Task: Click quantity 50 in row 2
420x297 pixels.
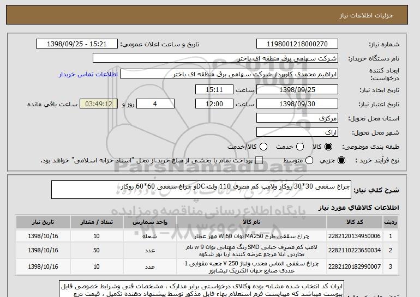Action: [97, 250]
